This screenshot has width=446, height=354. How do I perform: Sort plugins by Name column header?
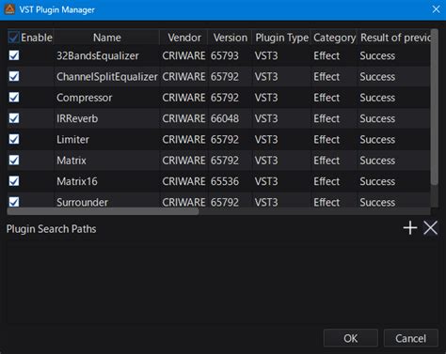tap(106, 38)
